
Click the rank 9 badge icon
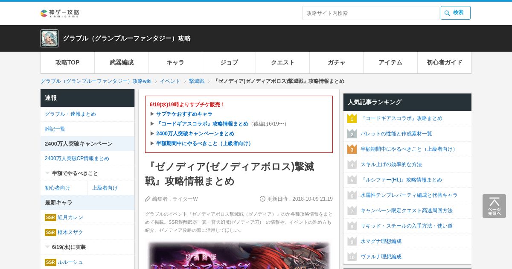[x=352, y=241]
